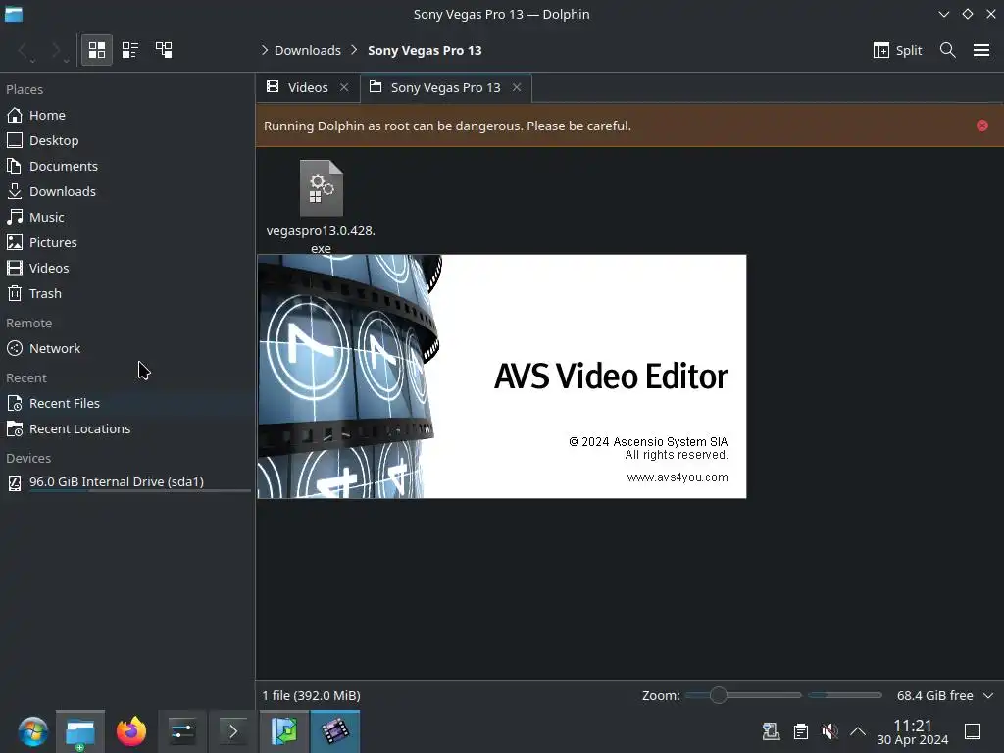The height and width of the screenshot is (753, 1004).
Task: Open Konsole terminal taskbar icon
Action: tap(233, 731)
